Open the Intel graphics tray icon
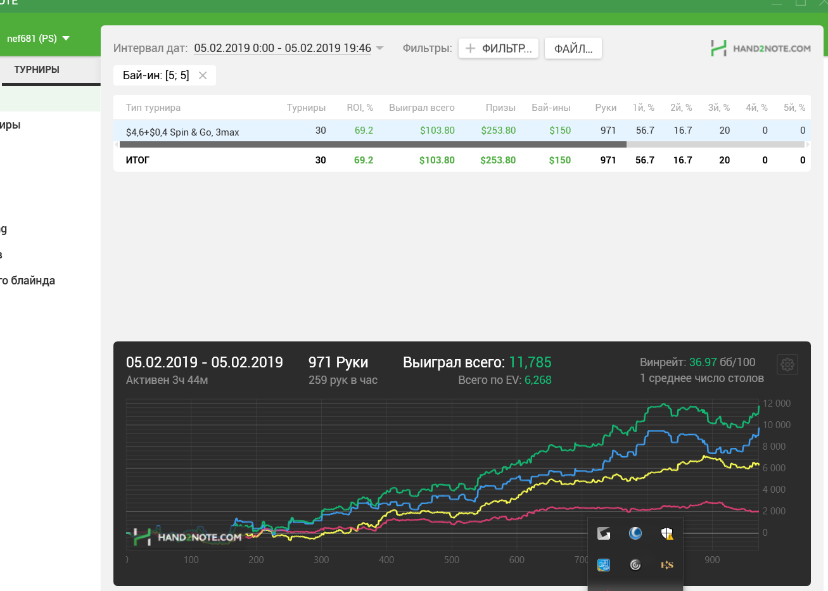Screen dimensions: 828x591 pyautogui.click(x=604, y=564)
